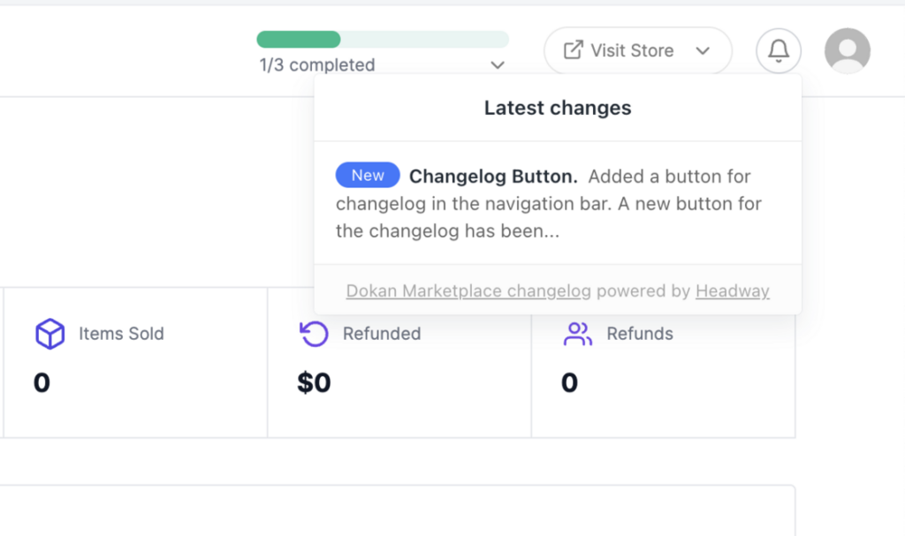This screenshot has width=905, height=536.
Task: Expand the Visit Store dropdown arrow
Action: 703,50
